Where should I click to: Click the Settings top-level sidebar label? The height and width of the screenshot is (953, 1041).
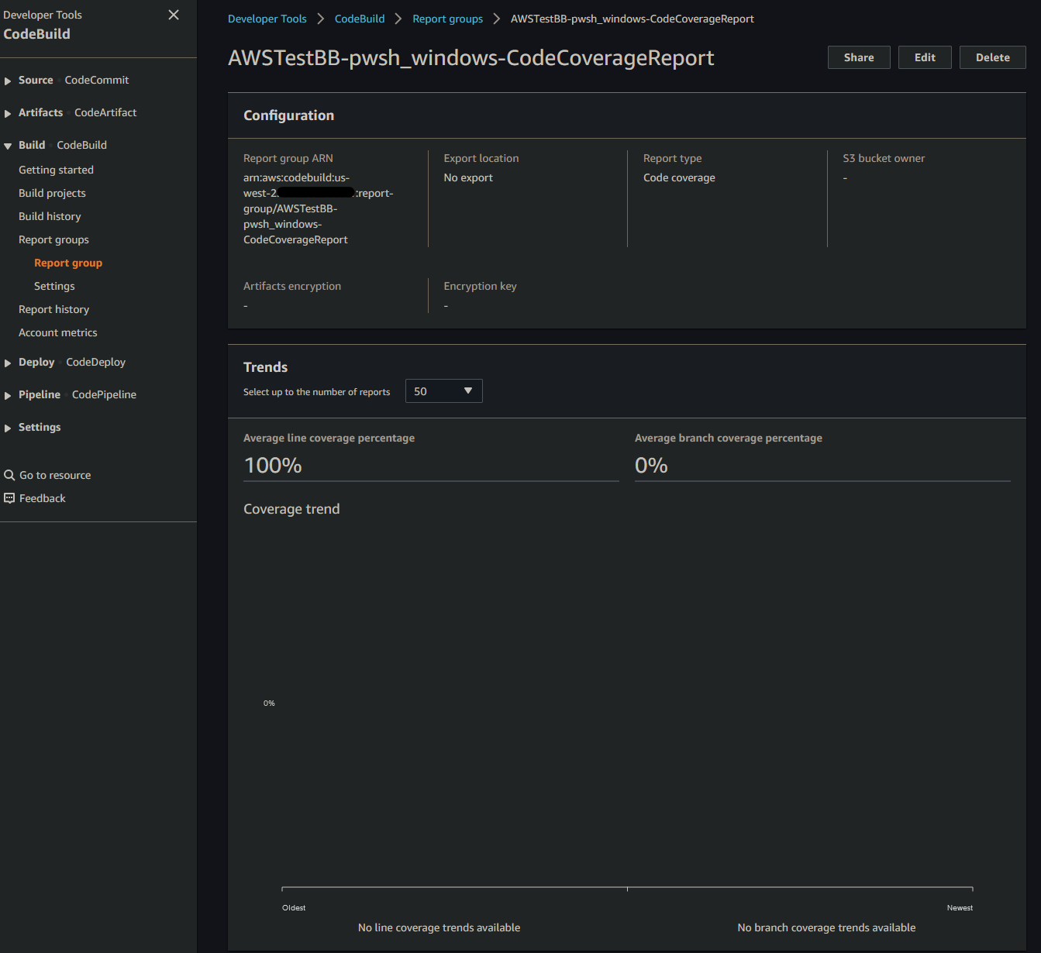point(40,427)
